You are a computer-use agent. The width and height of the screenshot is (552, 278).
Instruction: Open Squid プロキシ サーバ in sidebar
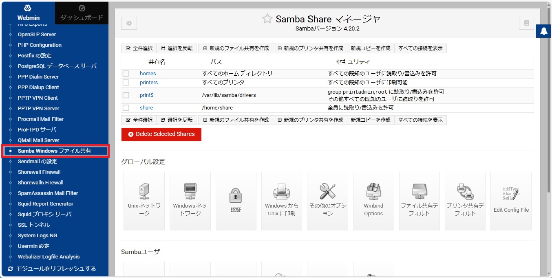coord(45,215)
